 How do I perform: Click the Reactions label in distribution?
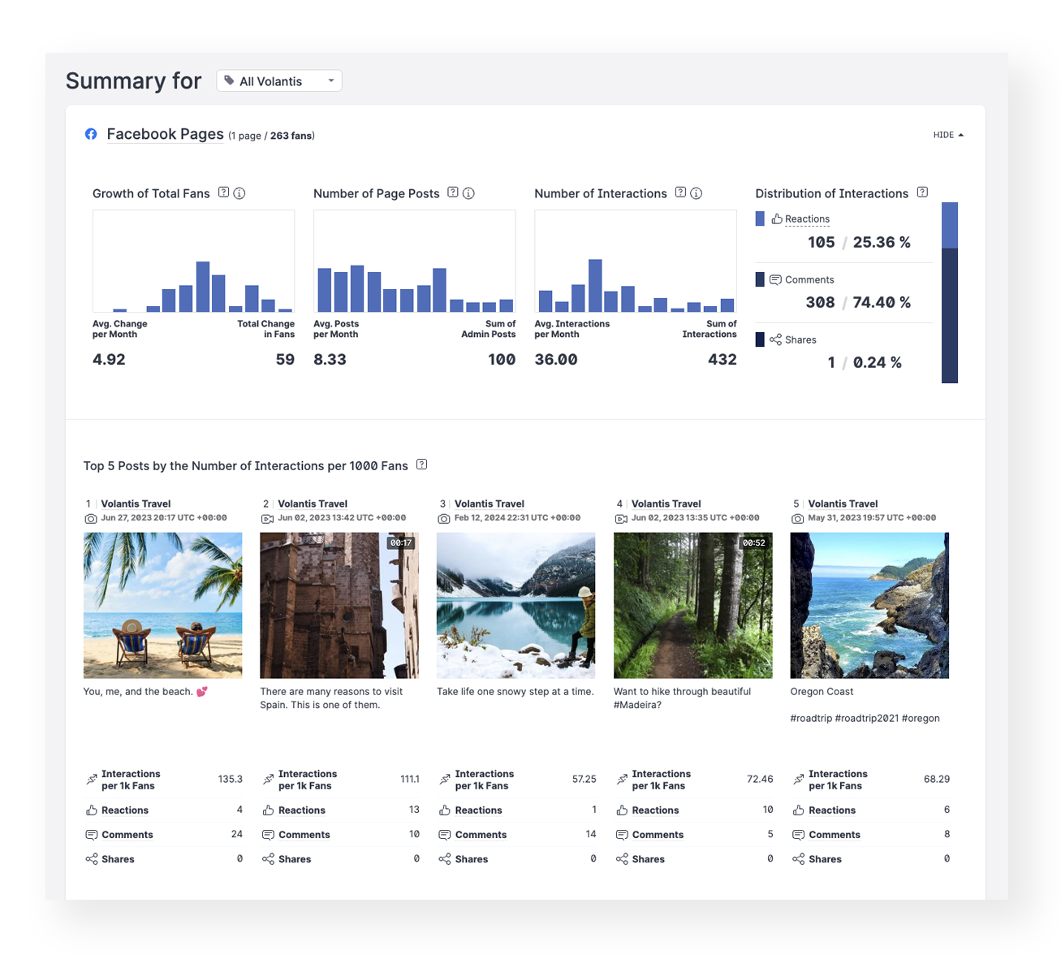tap(807, 218)
